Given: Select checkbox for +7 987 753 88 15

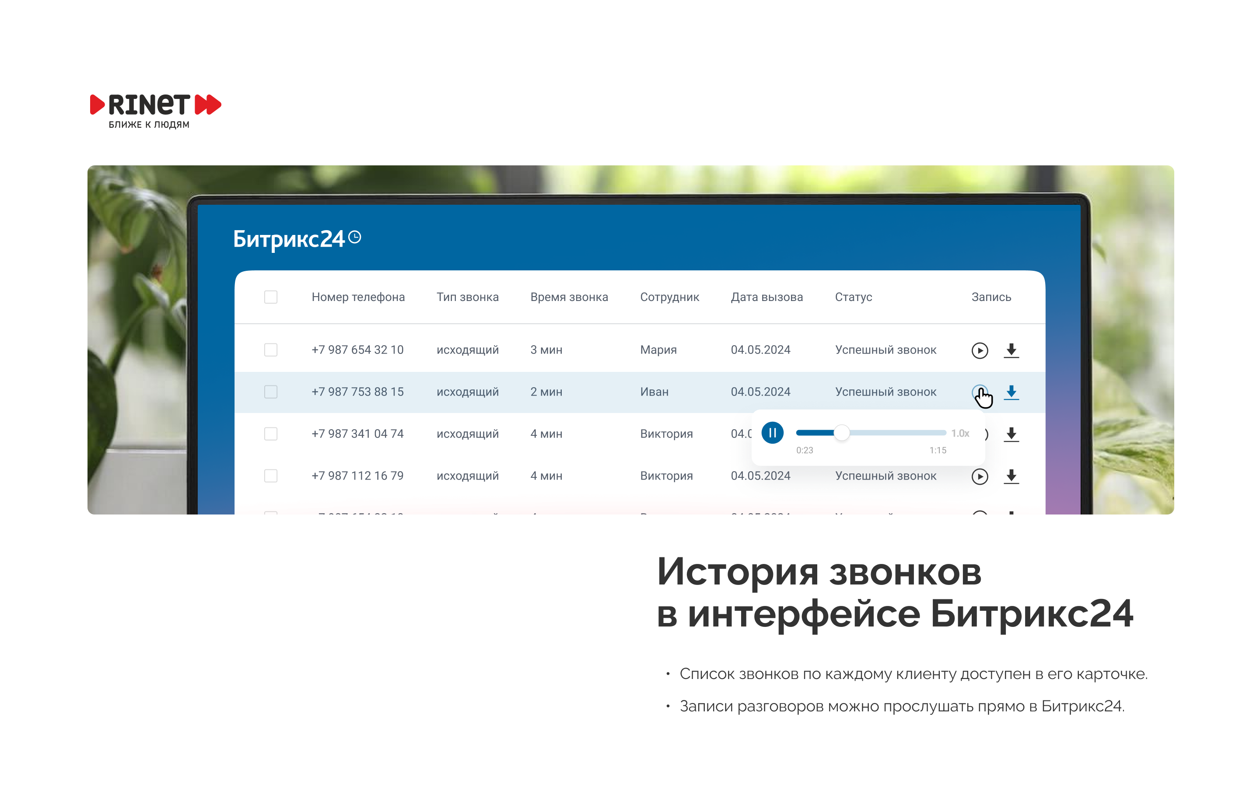Looking at the screenshot, I should [x=270, y=392].
